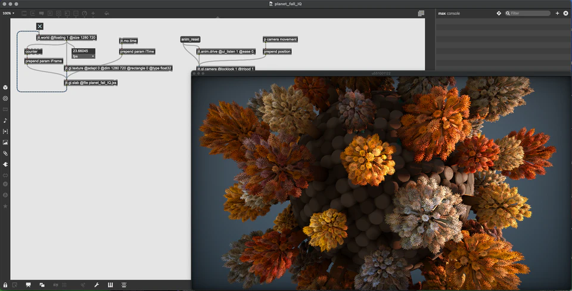572x291 pixels.
Task: Click the planet_fall_IQ window title
Action: (x=288, y=4)
